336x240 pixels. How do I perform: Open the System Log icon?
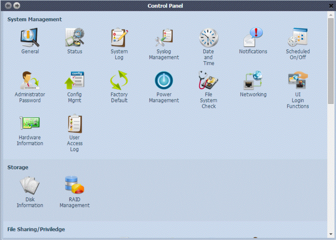tap(119, 37)
